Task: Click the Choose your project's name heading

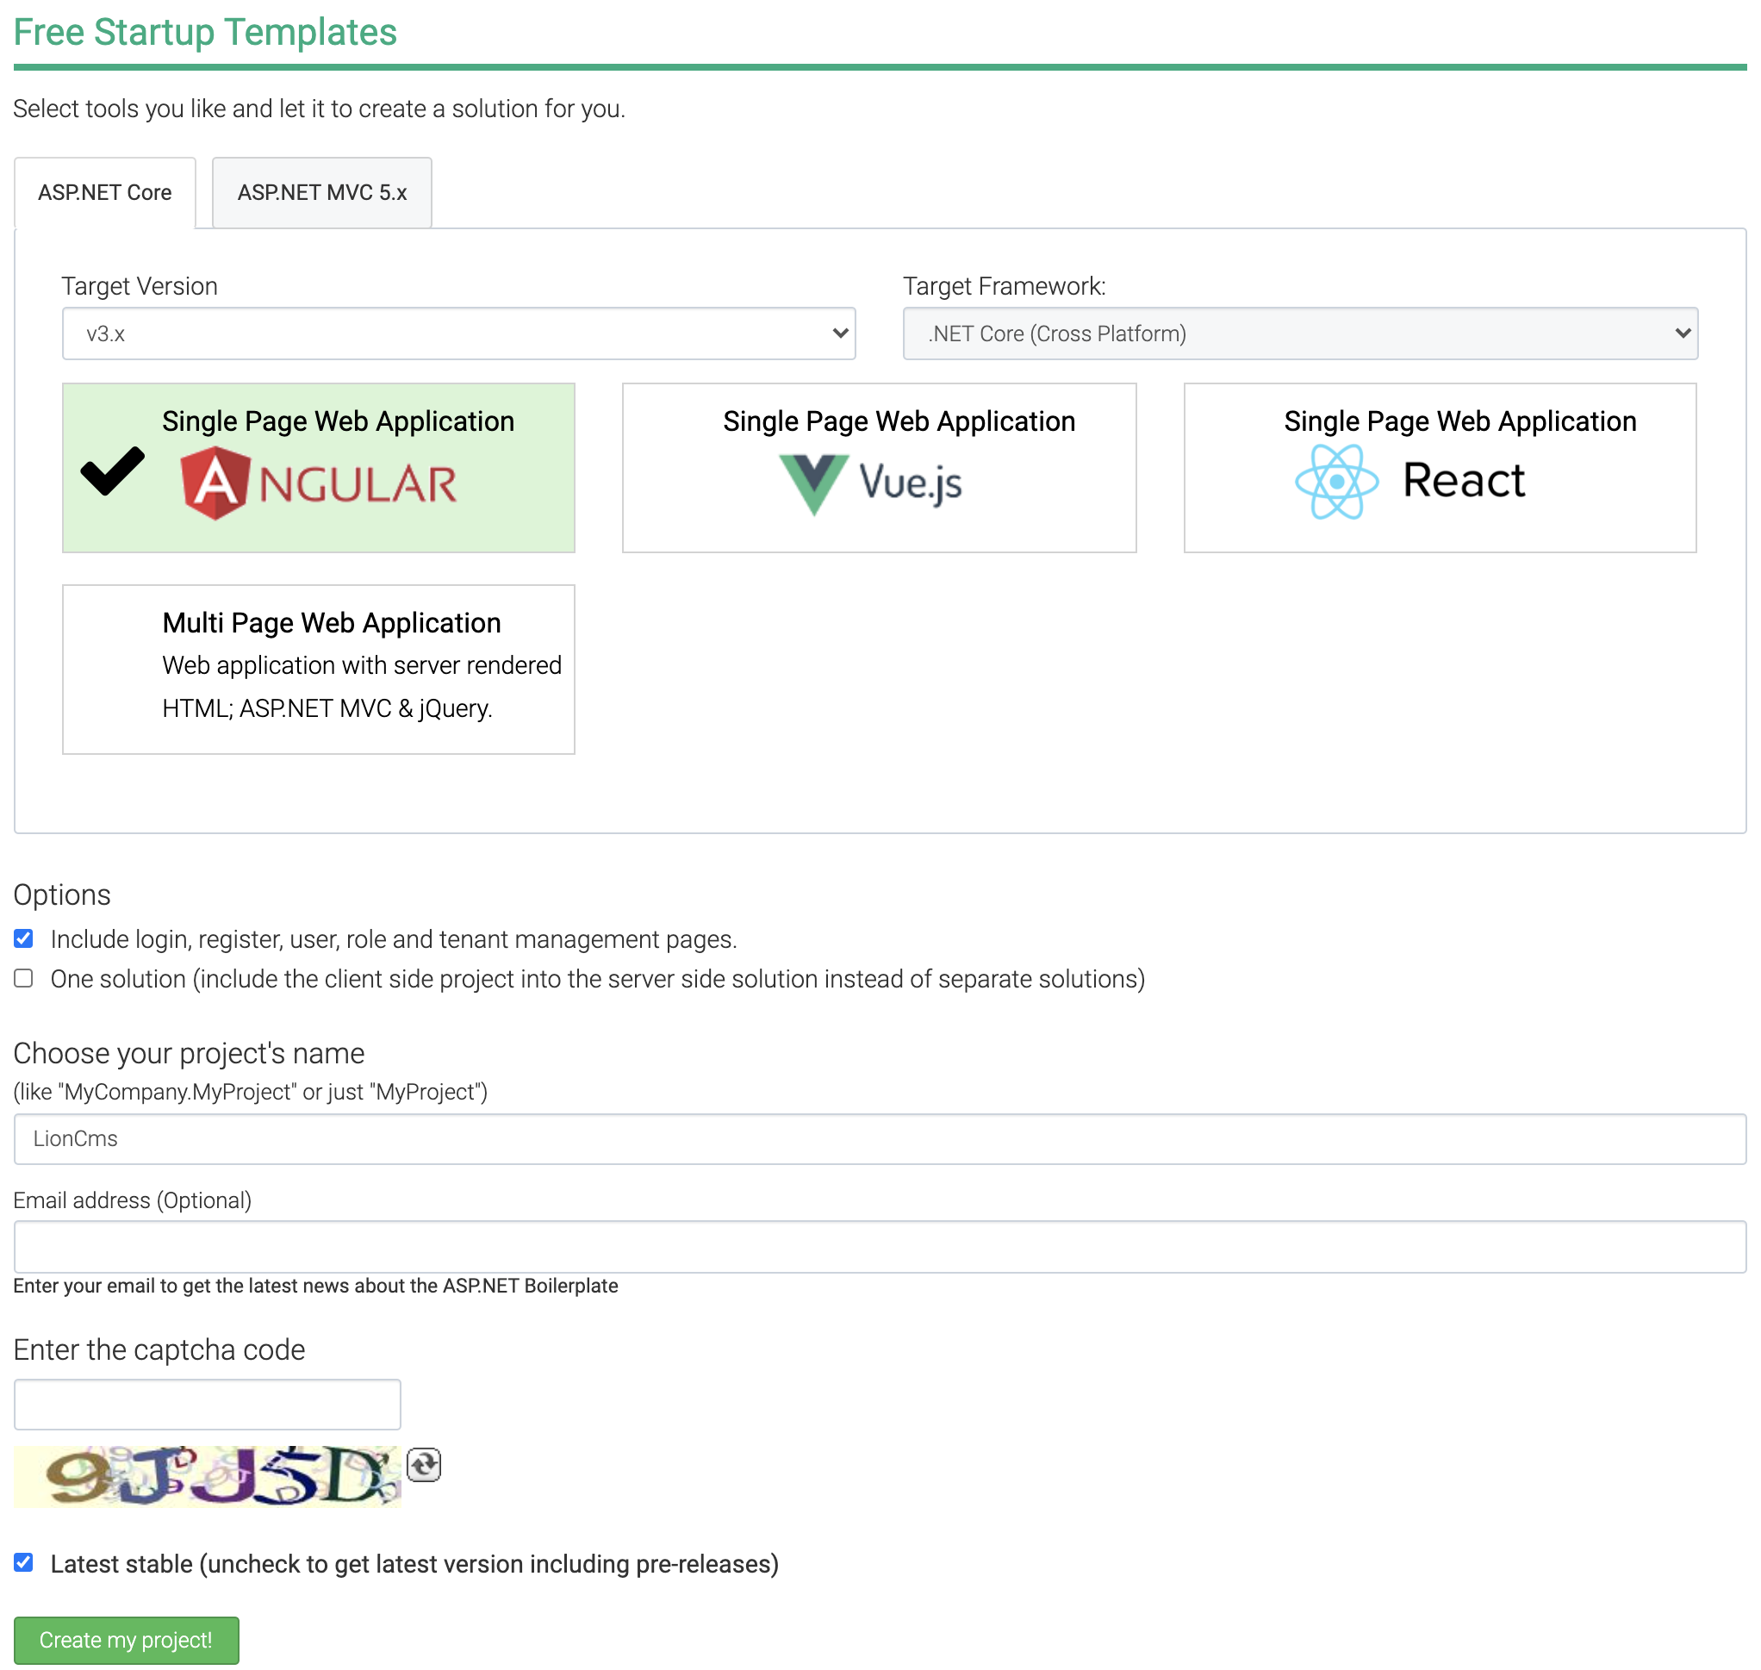Action: click(x=190, y=1054)
